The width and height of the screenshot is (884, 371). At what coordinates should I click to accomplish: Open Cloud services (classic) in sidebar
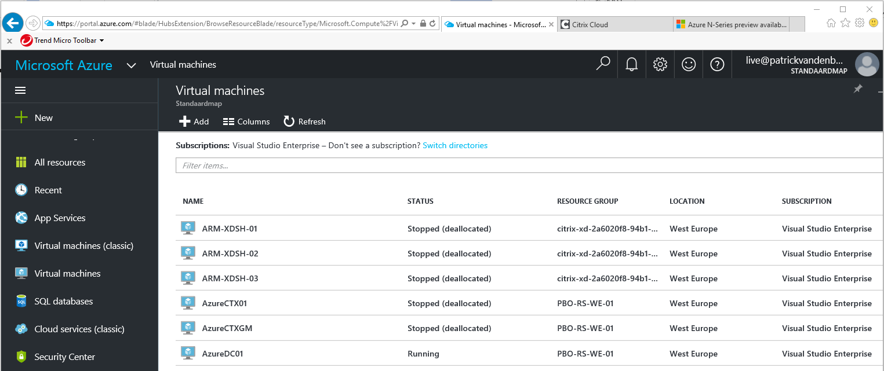79,329
